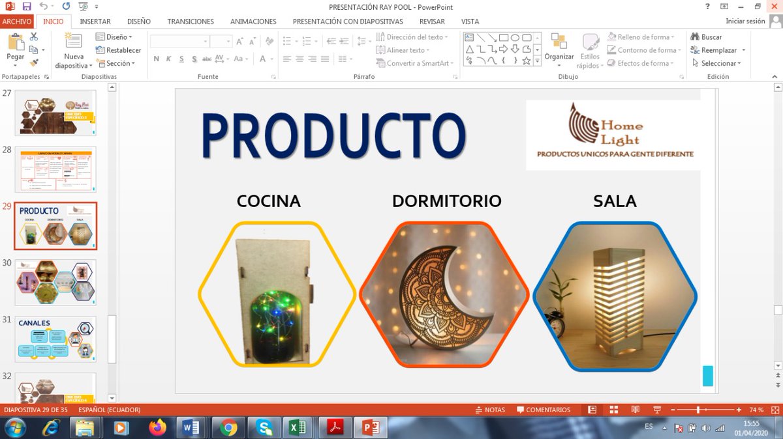The image size is (783, 439).
Task: Toggle the NOTAS pane in status bar
Action: [490, 410]
